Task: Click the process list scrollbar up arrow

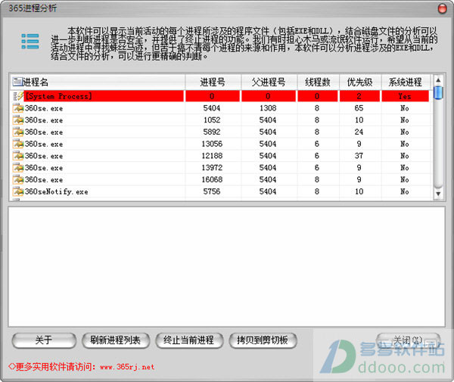Action: 438,79
